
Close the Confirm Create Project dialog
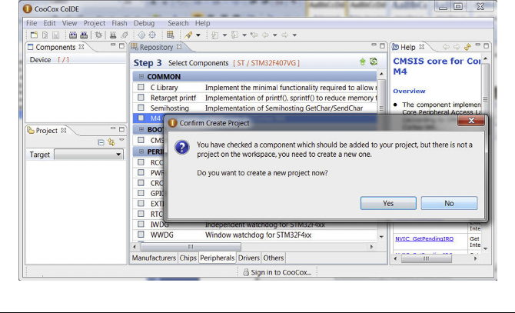pyautogui.click(x=471, y=121)
